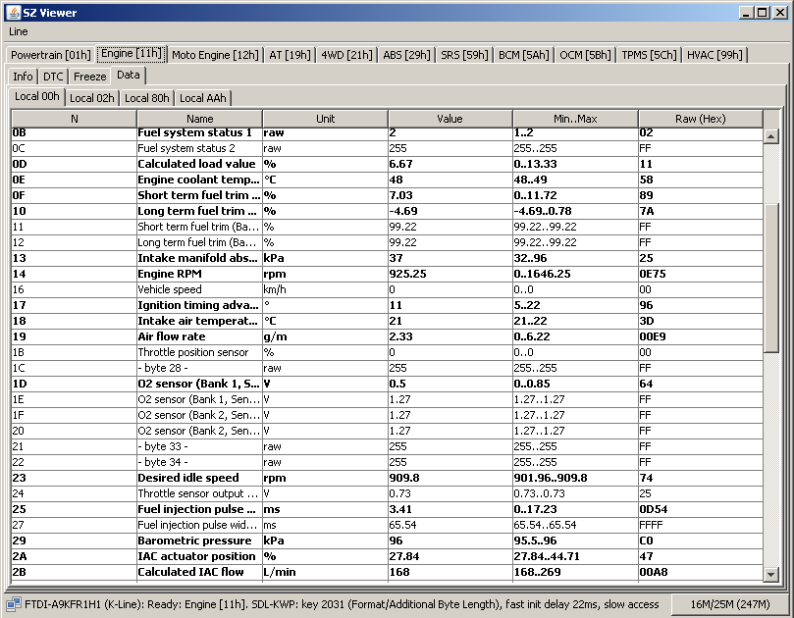Switch to Local 02h tab
The width and height of the screenshot is (794, 618).
[91, 98]
